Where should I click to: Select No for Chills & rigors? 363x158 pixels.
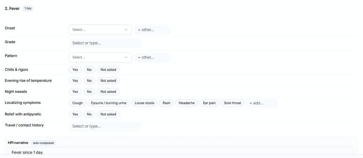click(x=89, y=70)
